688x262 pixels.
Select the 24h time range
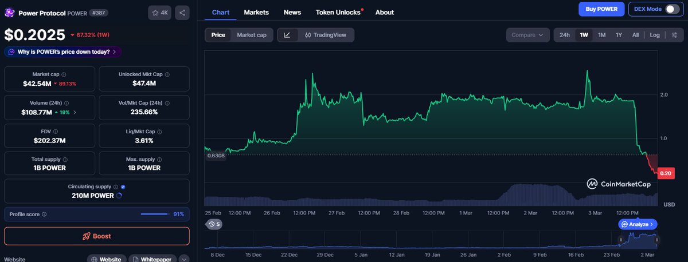coord(565,35)
